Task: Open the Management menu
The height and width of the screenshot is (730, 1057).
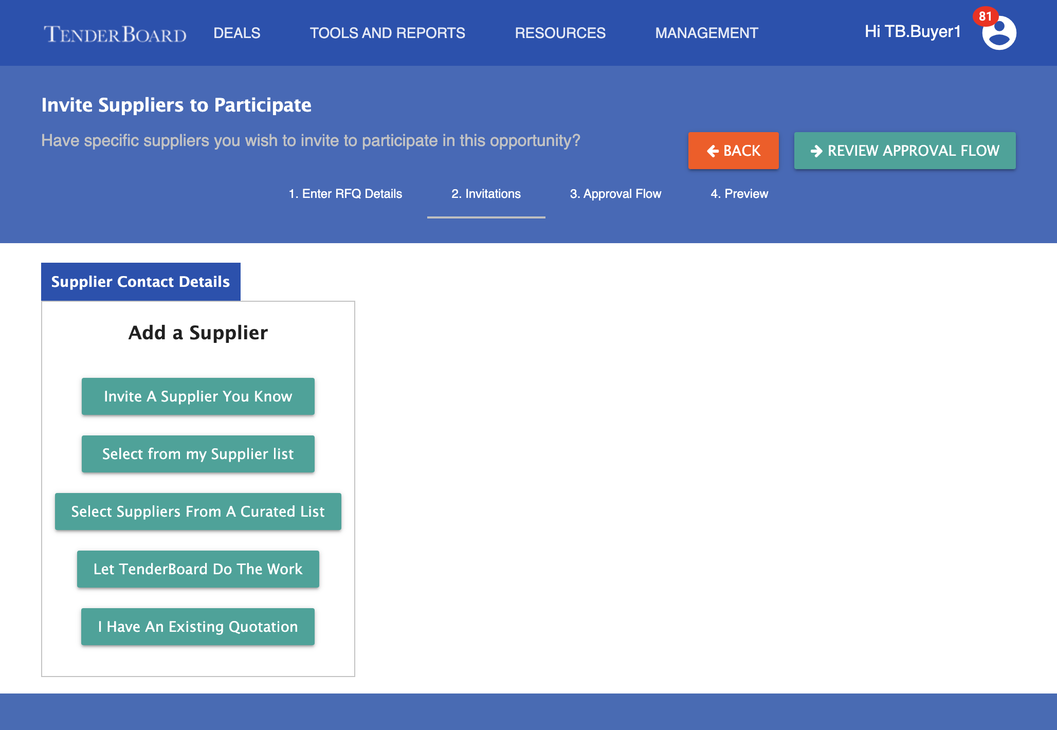Action: (x=706, y=33)
